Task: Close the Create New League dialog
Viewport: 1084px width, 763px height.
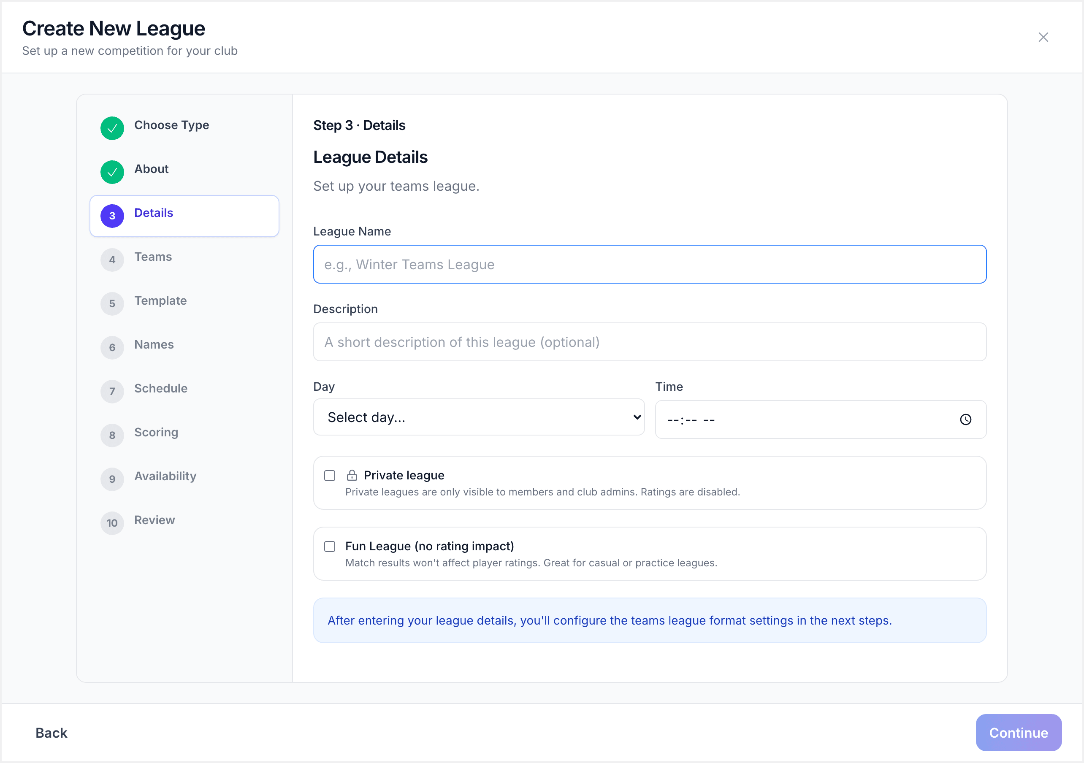Action: coord(1043,37)
